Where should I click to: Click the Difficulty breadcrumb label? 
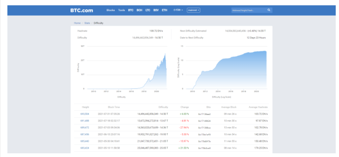98,23
